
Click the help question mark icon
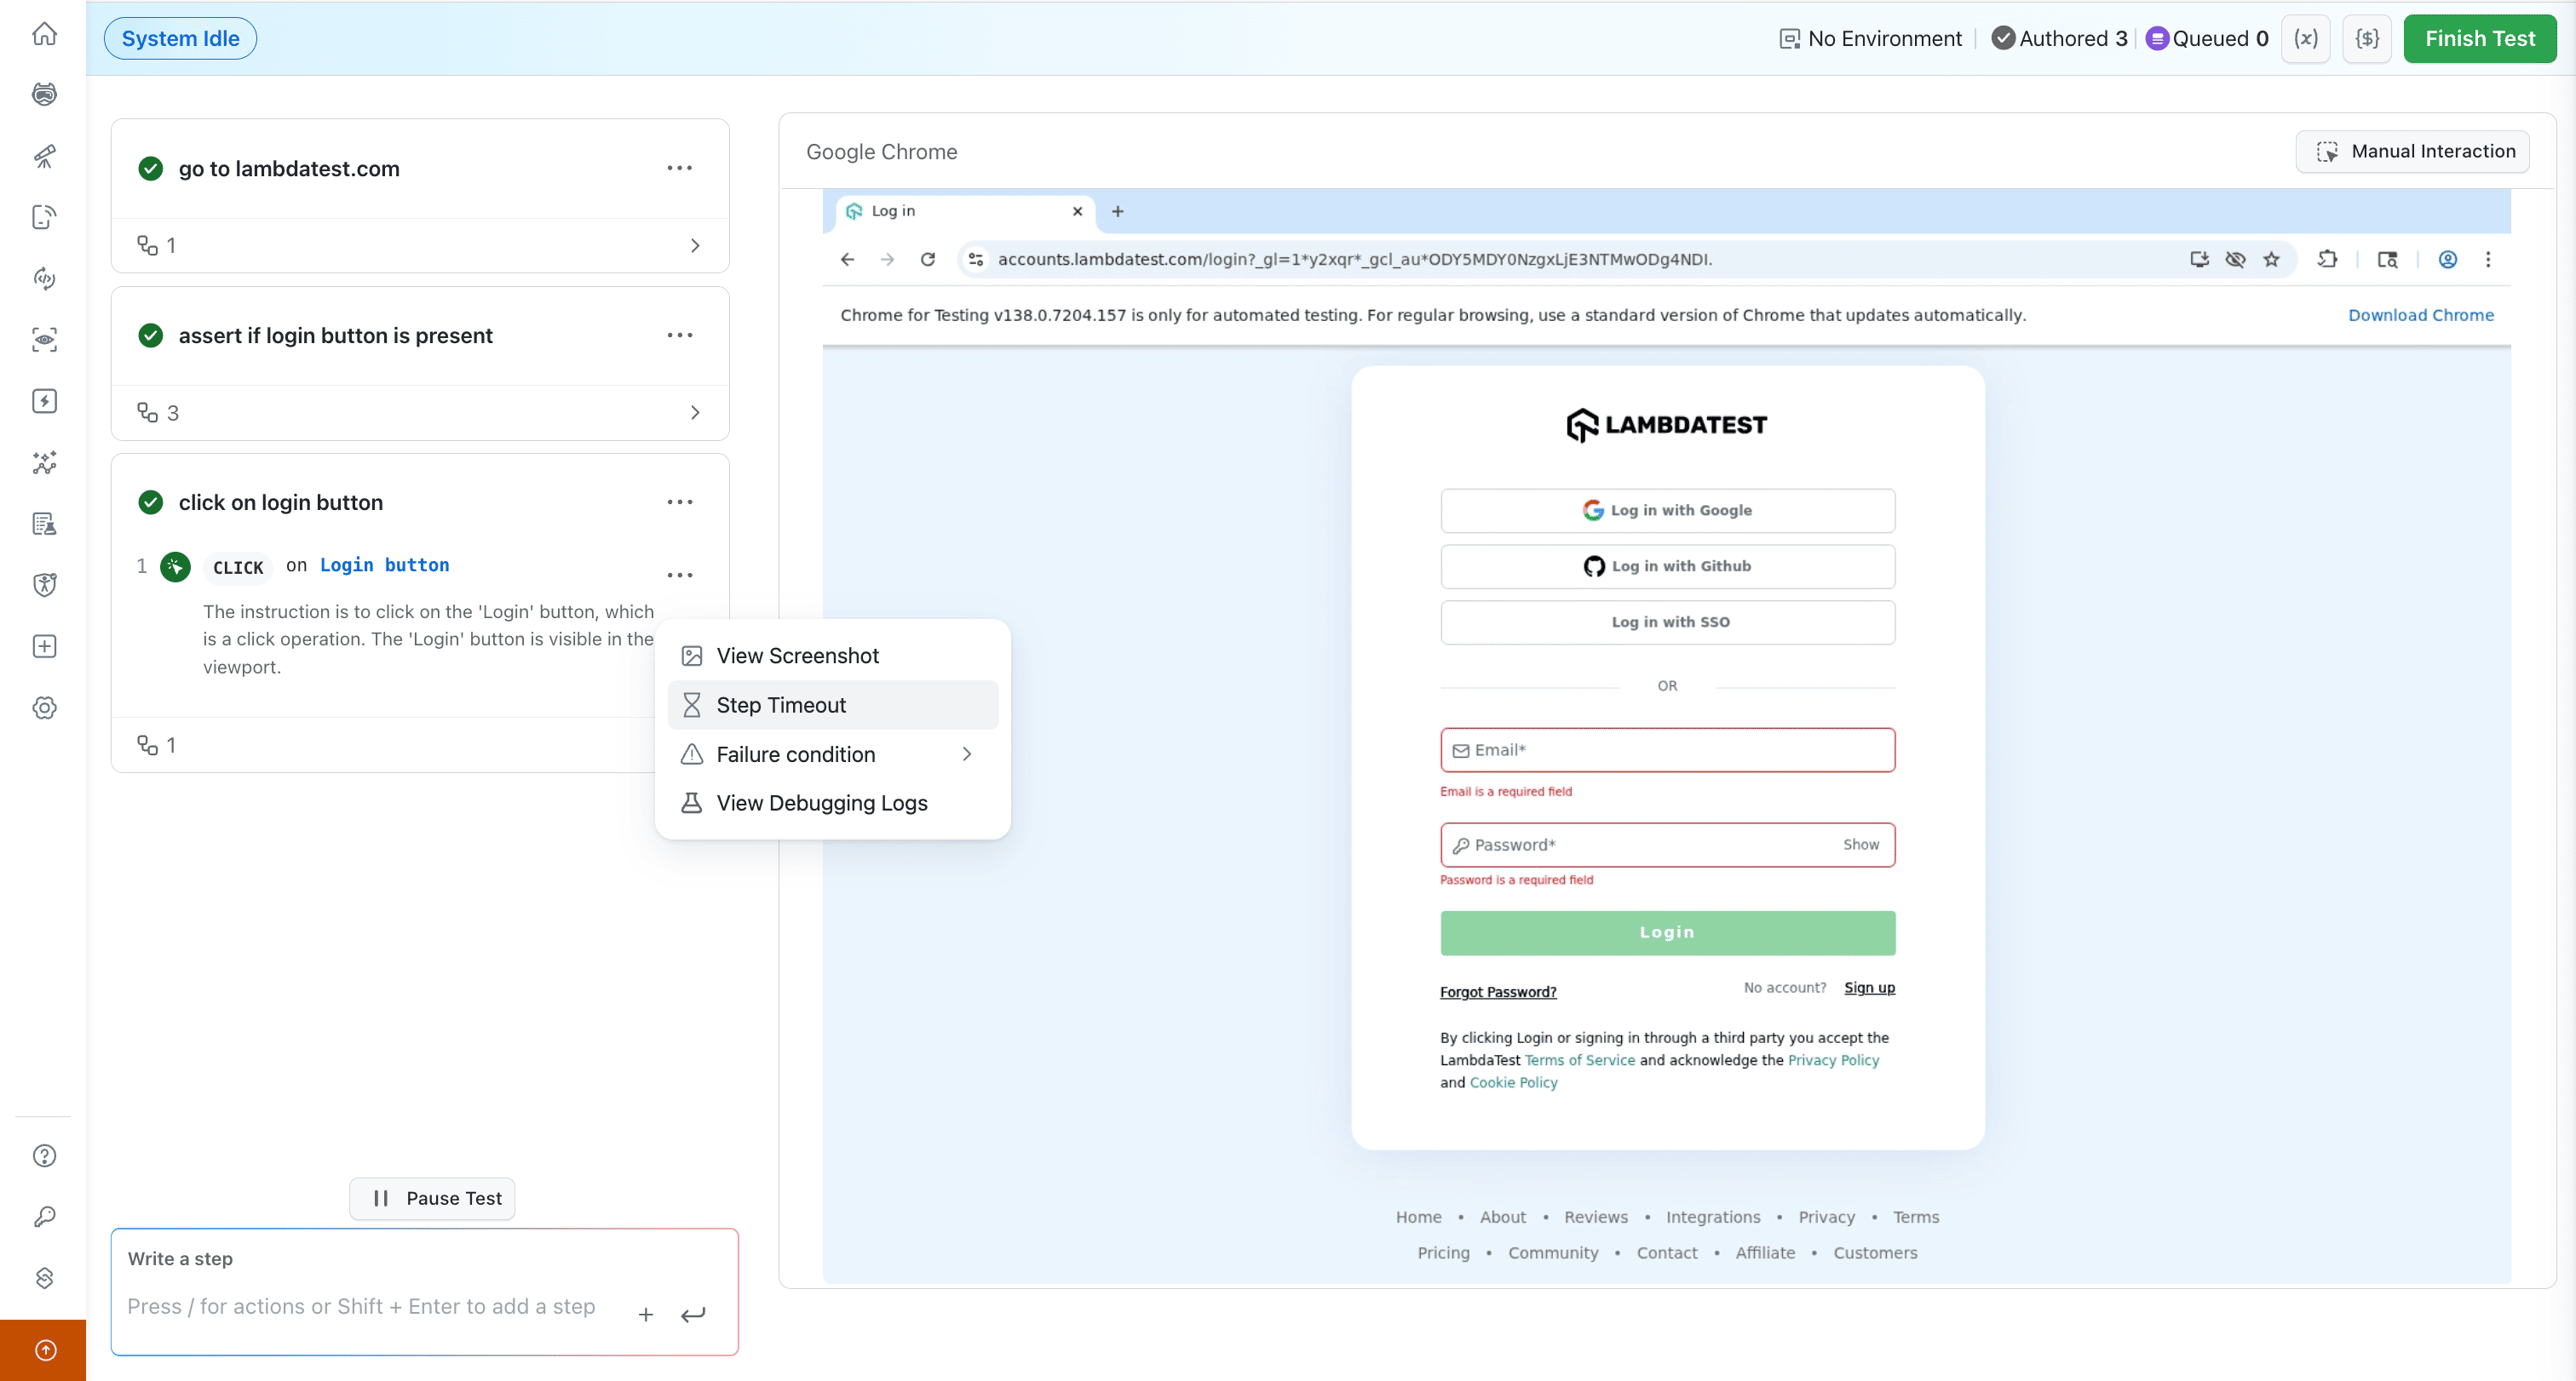(44, 1155)
